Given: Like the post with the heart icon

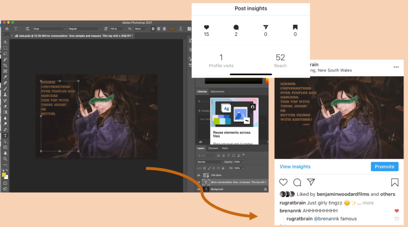Looking at the screenshot, I should click(283, 182).
